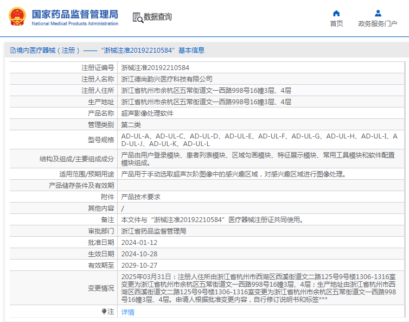Image resolution: width=409 pixels, height=322 pixels.
Task: Click effective date 2024-10-28
Action: click(x=139, y=254)
